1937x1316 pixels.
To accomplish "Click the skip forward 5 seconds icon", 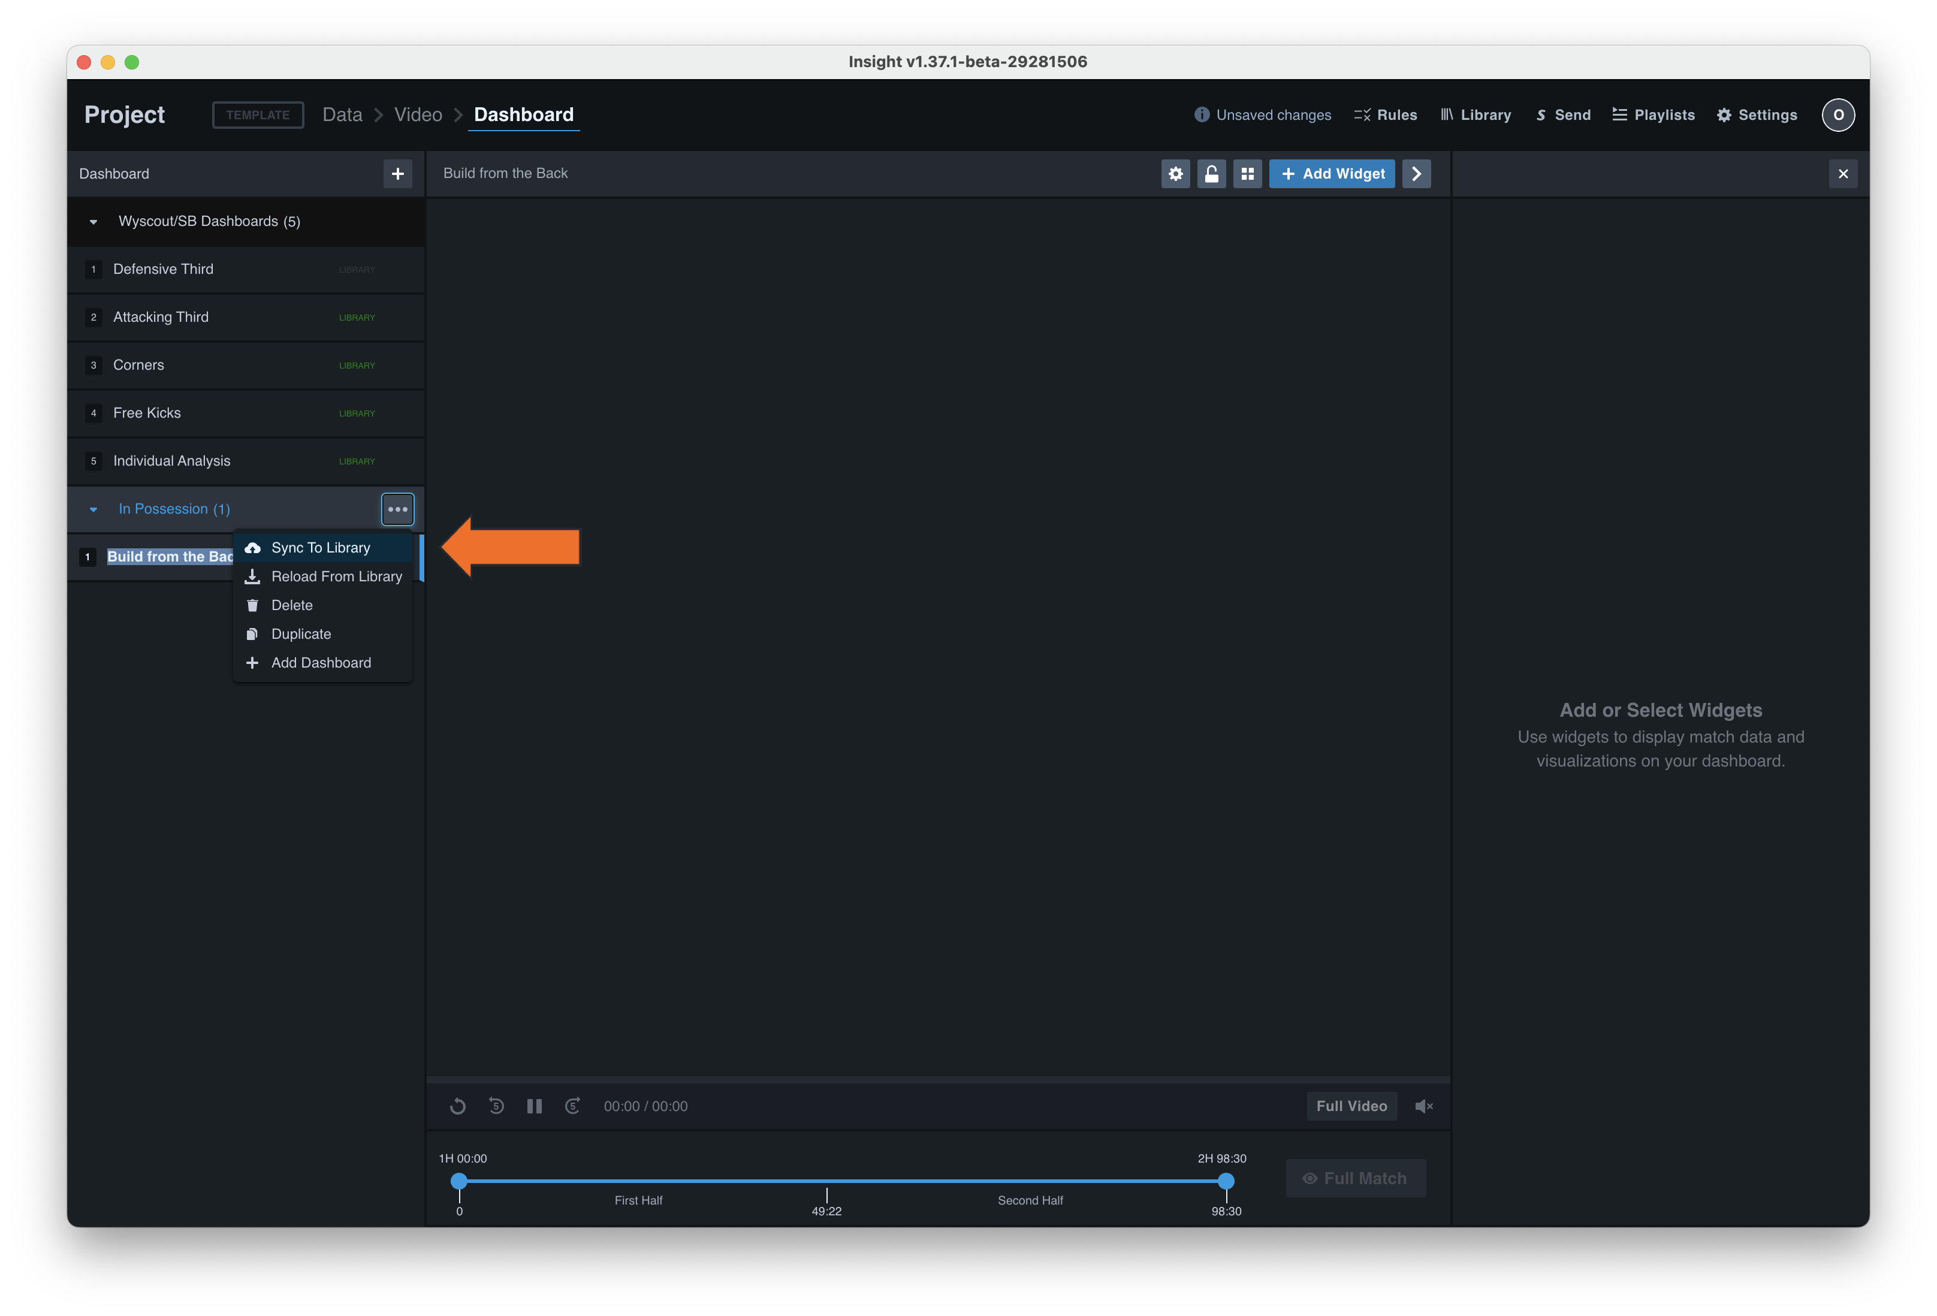I will point(572,1106).
